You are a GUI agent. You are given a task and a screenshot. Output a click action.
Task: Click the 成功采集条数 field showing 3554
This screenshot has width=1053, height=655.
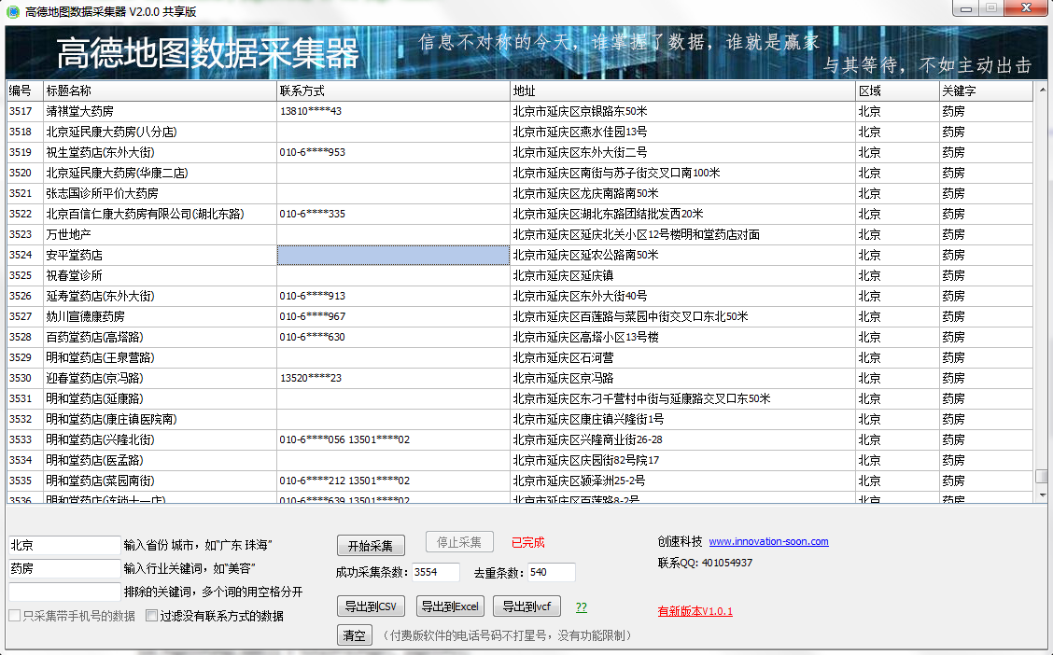(x=436, y=573)
